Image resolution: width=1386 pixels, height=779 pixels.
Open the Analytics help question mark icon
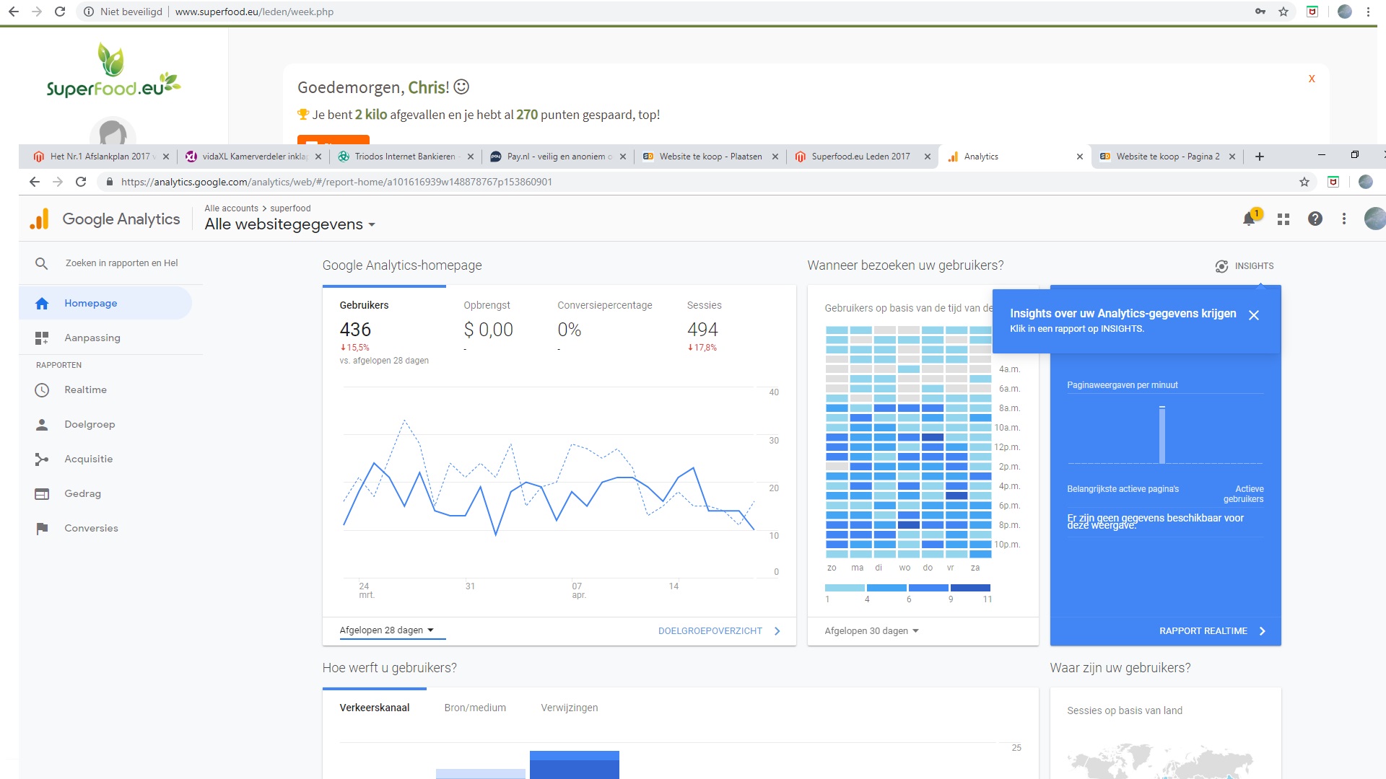click(1315, 219)
